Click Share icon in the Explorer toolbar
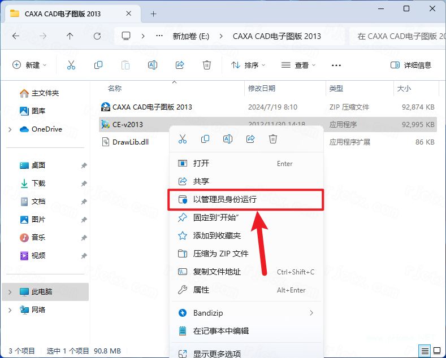 (x=180, y=65)
